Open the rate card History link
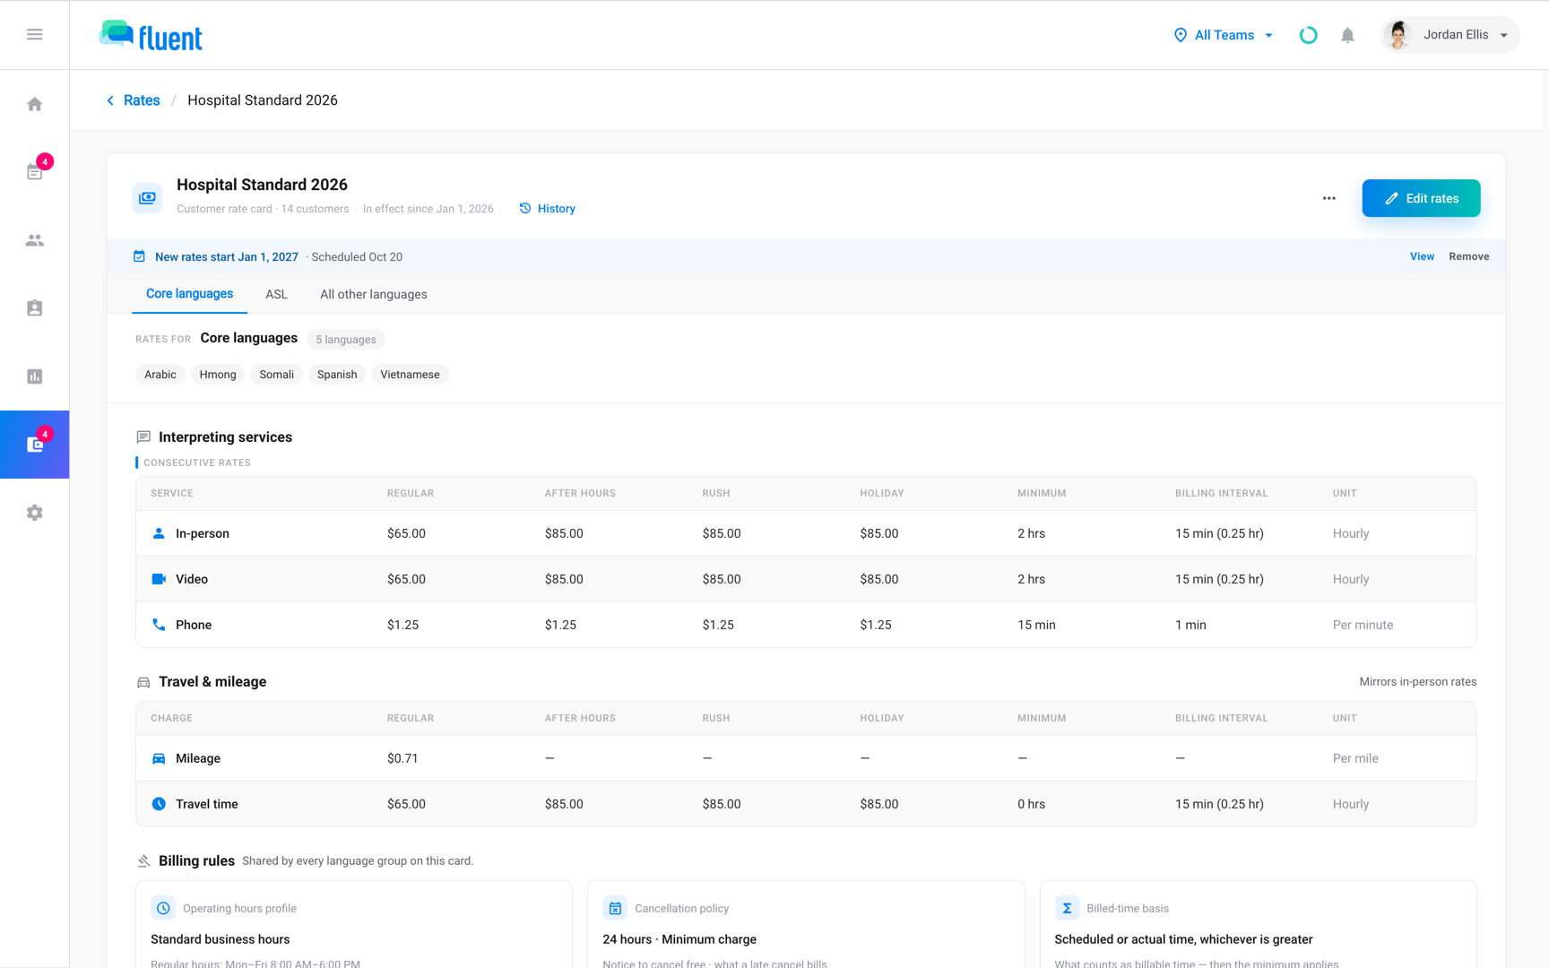 coord(548,209)
